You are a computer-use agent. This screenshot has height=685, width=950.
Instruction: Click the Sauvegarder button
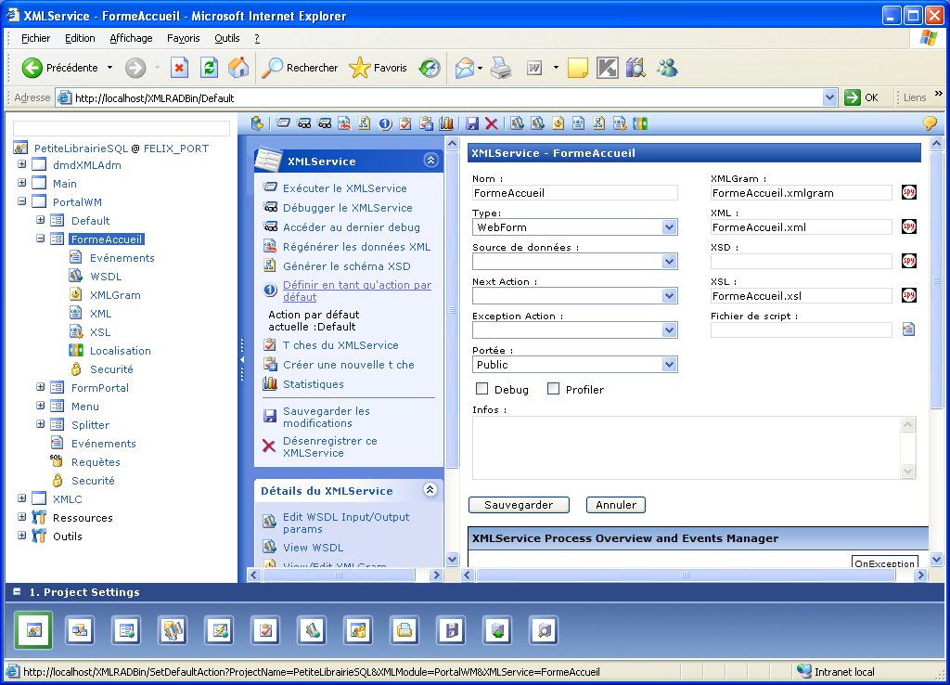click(x=519, y=505)
